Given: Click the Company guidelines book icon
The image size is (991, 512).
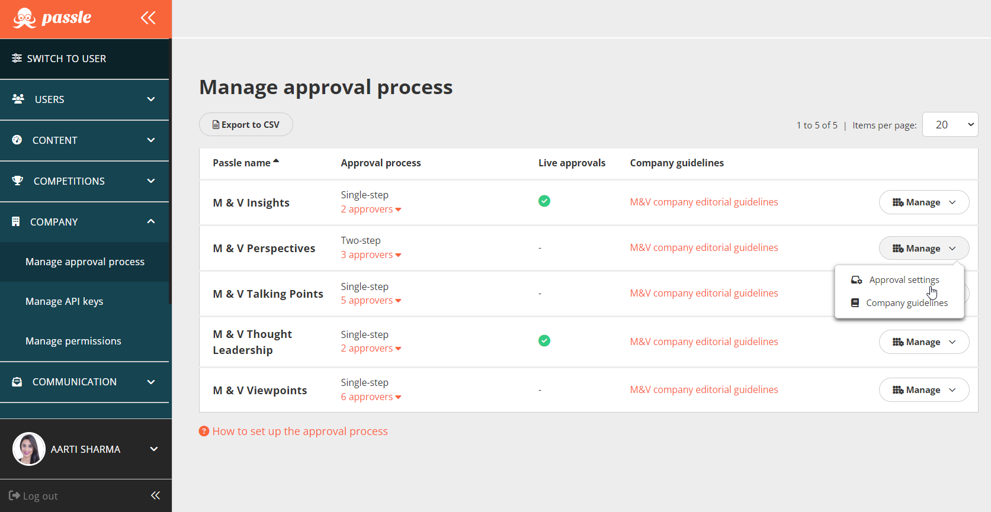Looking at the screenshot, I should pos(855,302).
